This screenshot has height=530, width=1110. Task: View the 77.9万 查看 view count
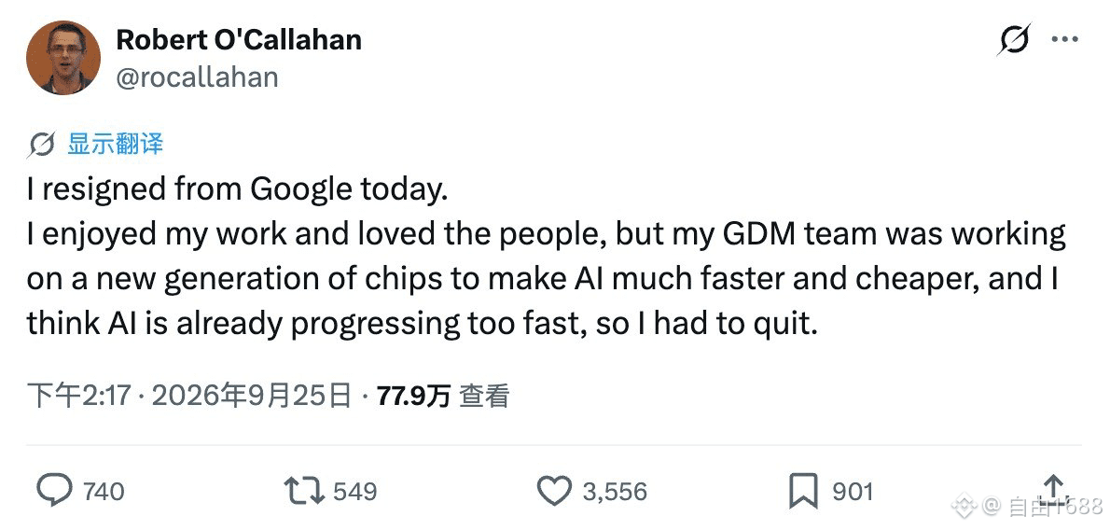(x=443, y=396)
